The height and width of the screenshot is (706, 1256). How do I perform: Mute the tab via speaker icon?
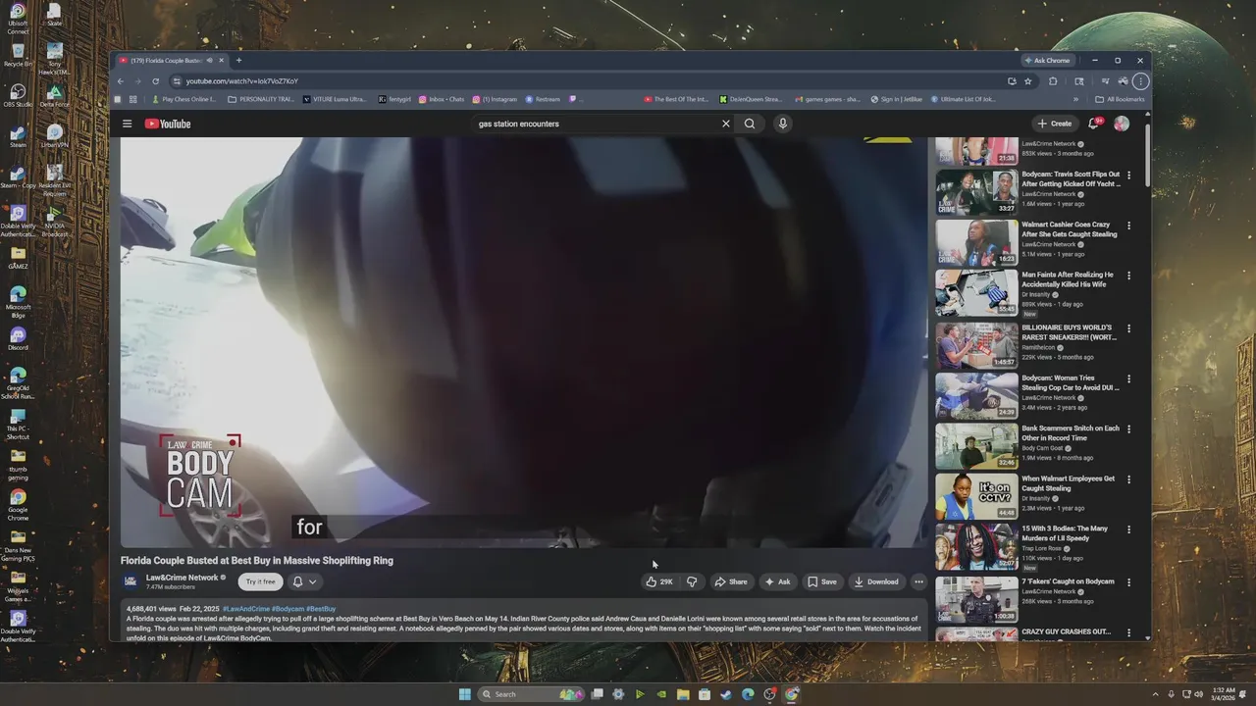coord(209,61)
